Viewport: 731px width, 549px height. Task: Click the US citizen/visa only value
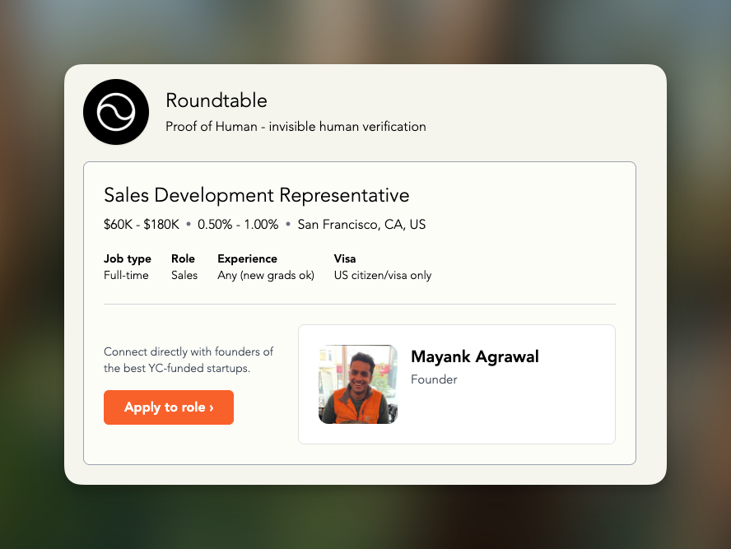(383, 276)
